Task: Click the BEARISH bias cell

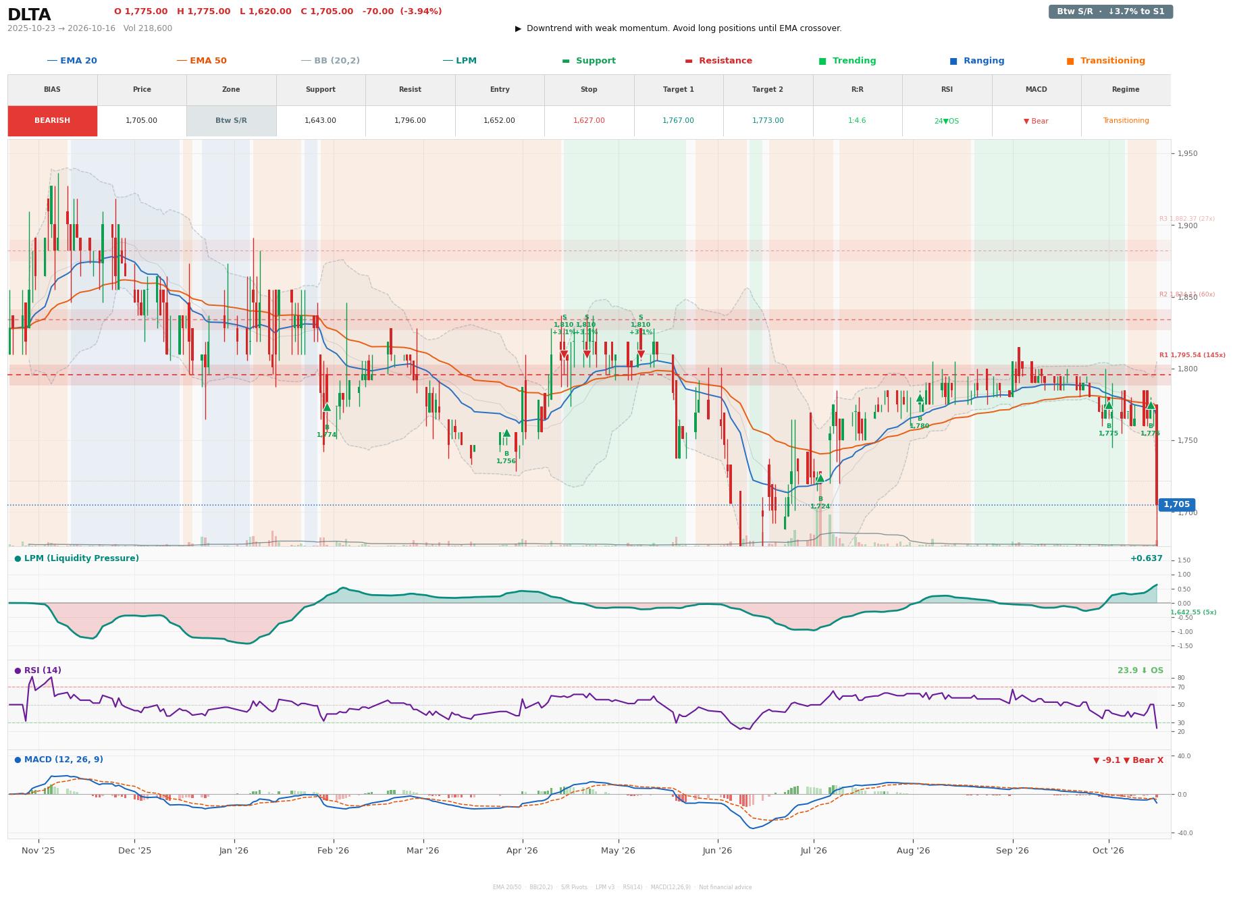Action: click(x=53, y=121)
